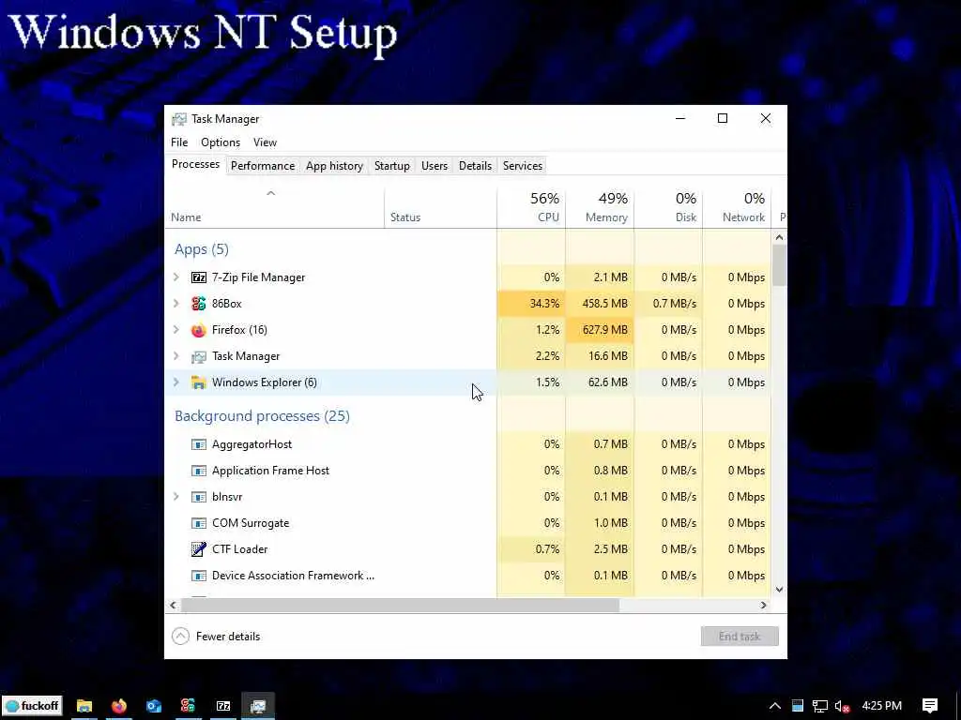Open the Options menu

[221, 142]
